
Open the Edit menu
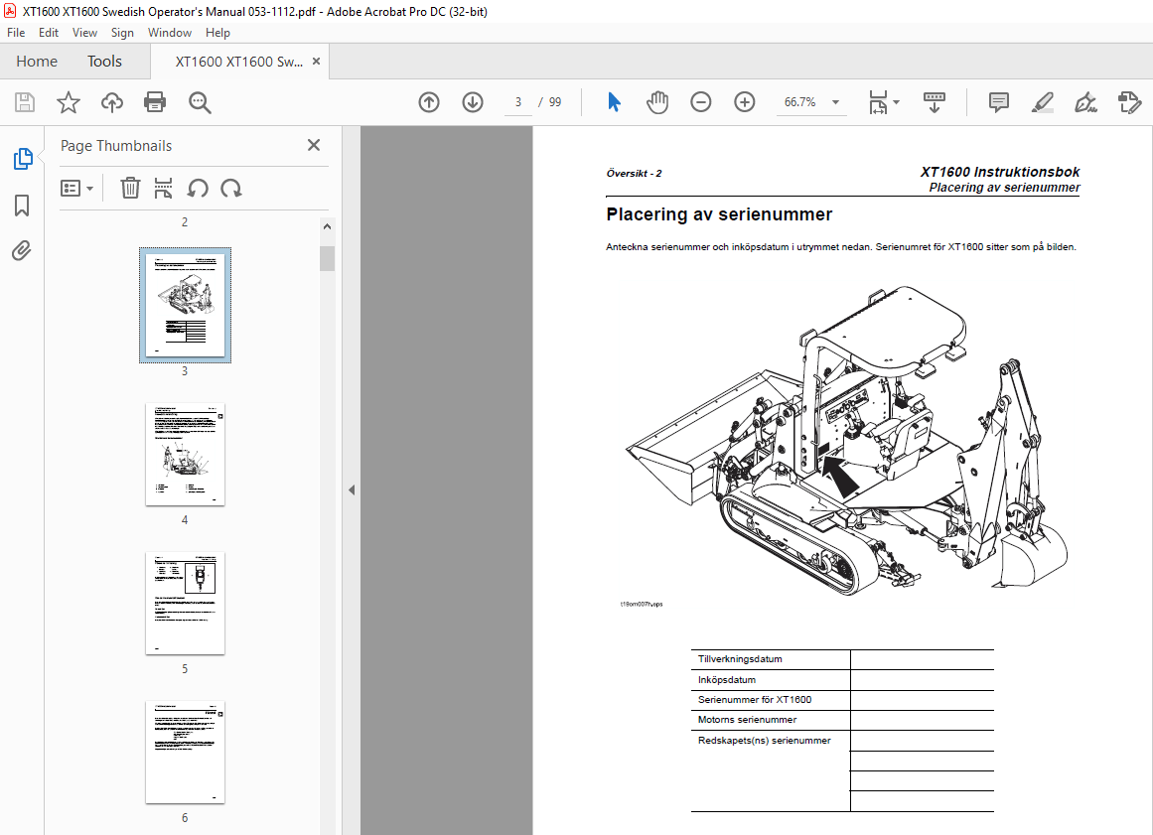pyautogui.click(x=49, y=33)
